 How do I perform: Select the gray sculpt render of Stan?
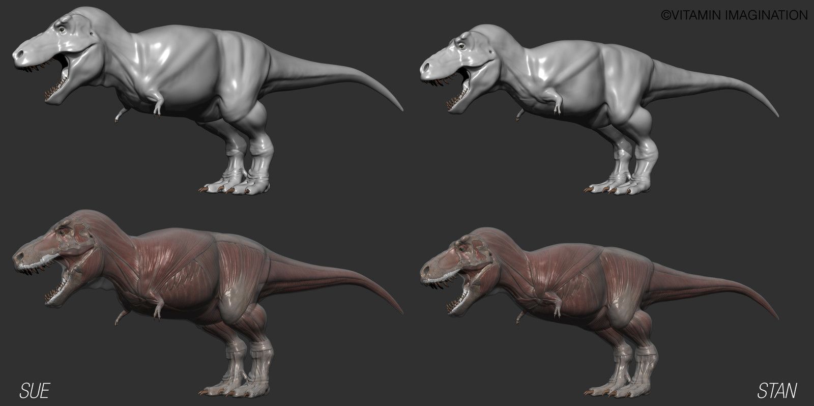(x=599, y=109)
